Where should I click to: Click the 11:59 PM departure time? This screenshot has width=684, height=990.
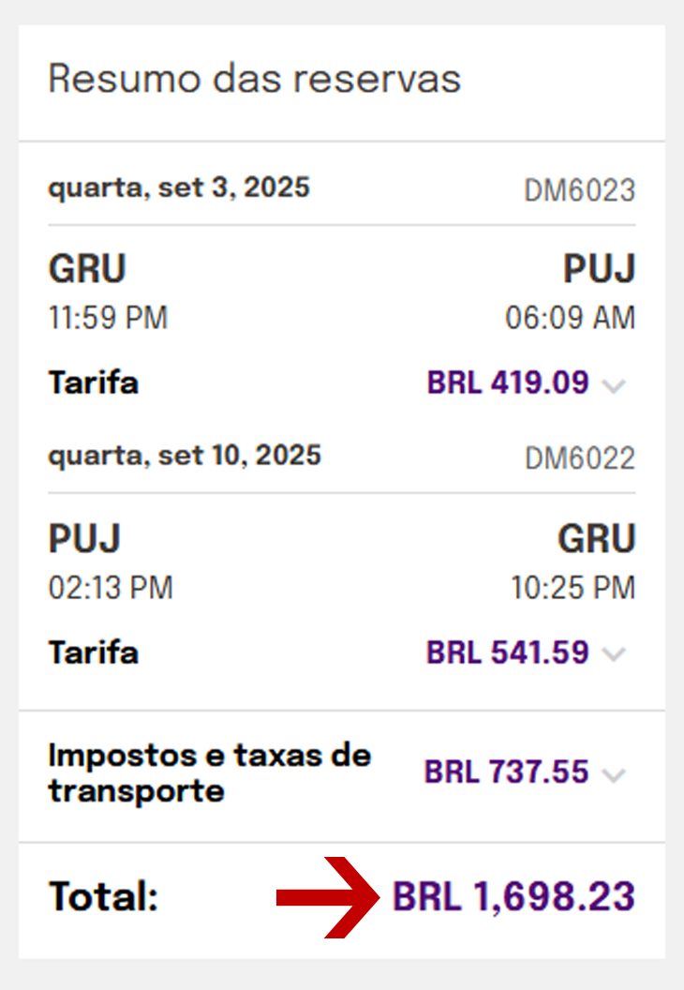pos(108,319)
